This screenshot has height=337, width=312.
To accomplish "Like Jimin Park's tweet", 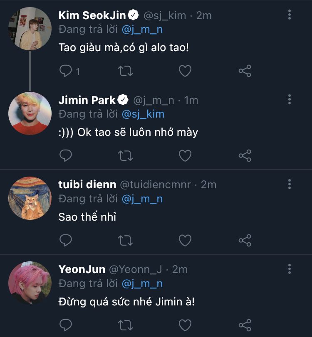I will click(185, 156).
